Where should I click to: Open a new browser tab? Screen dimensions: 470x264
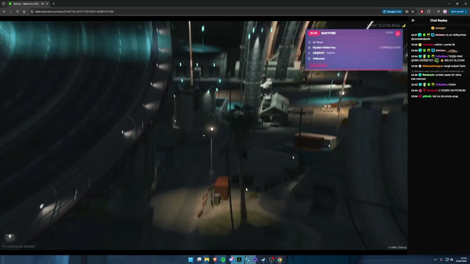pyautogui.click(x=54, y=4)
